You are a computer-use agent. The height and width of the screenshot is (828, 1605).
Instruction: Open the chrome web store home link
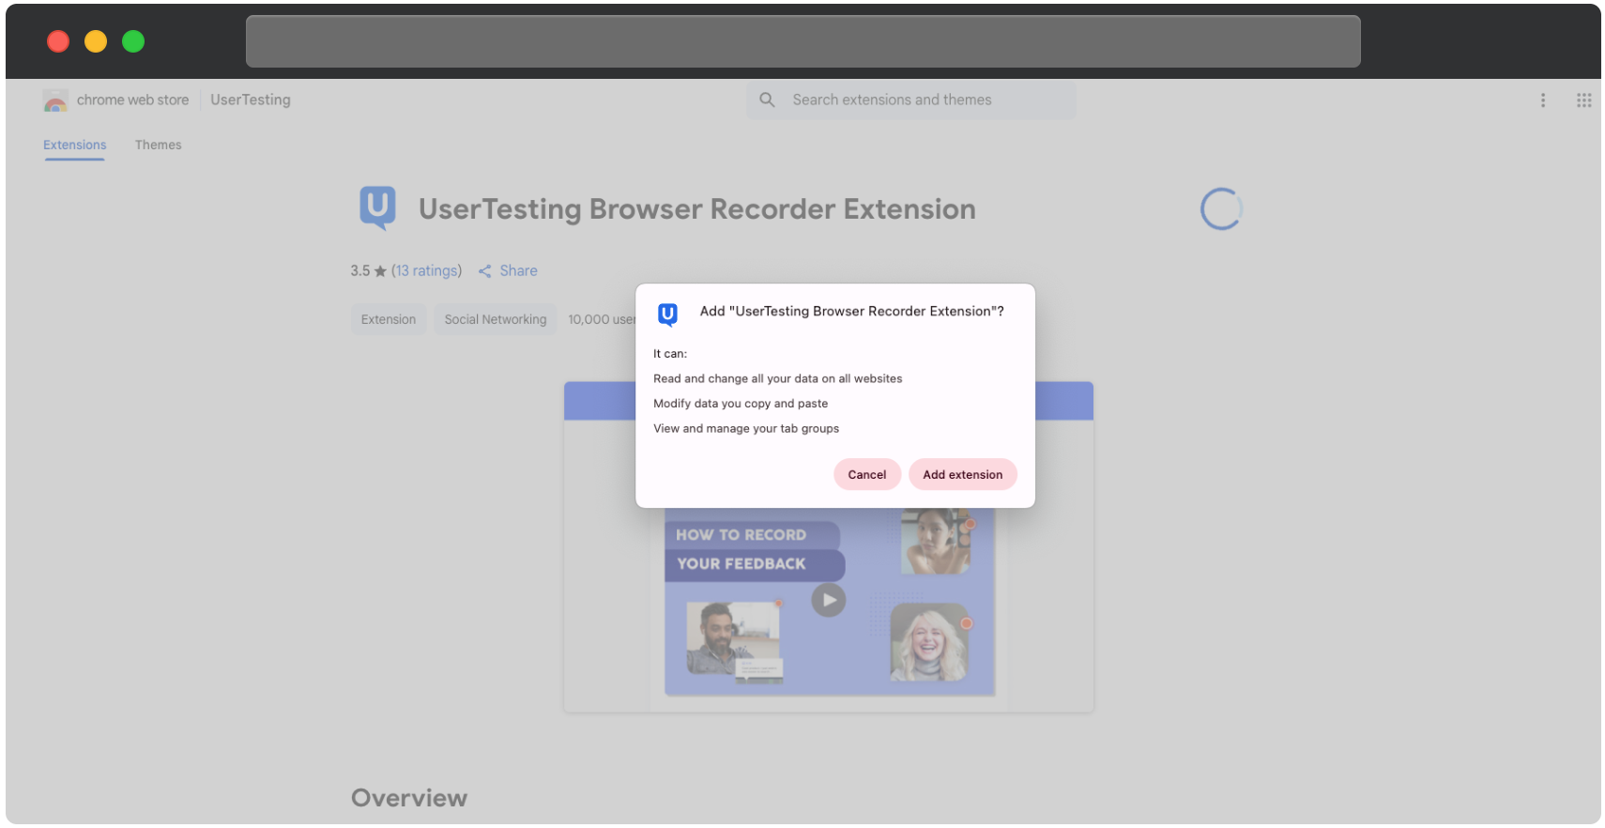(132, 100)
